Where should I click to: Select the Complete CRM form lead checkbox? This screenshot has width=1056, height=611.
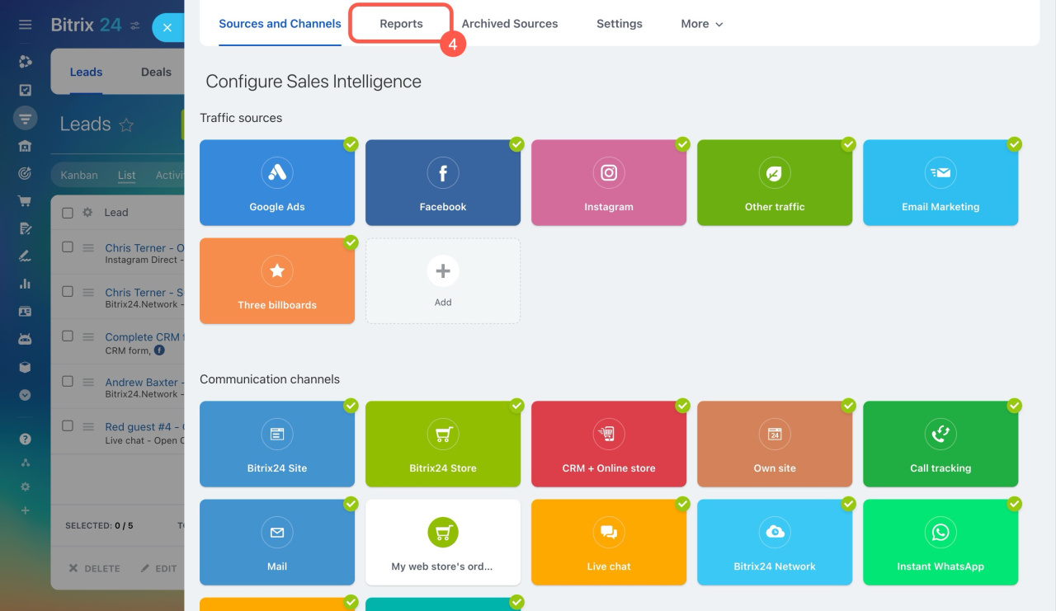(x=68, y=336)
